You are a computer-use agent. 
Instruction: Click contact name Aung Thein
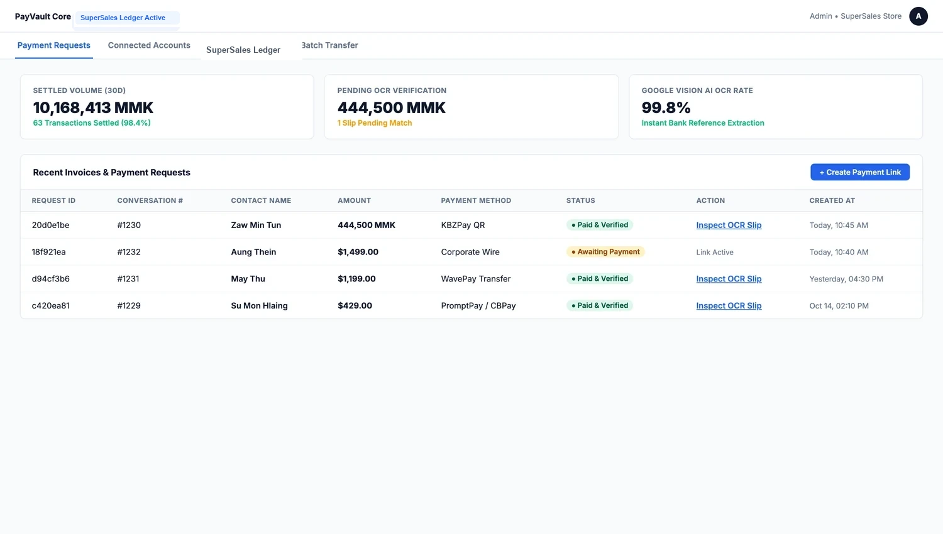pyautogui.click(x=253, y=252)
